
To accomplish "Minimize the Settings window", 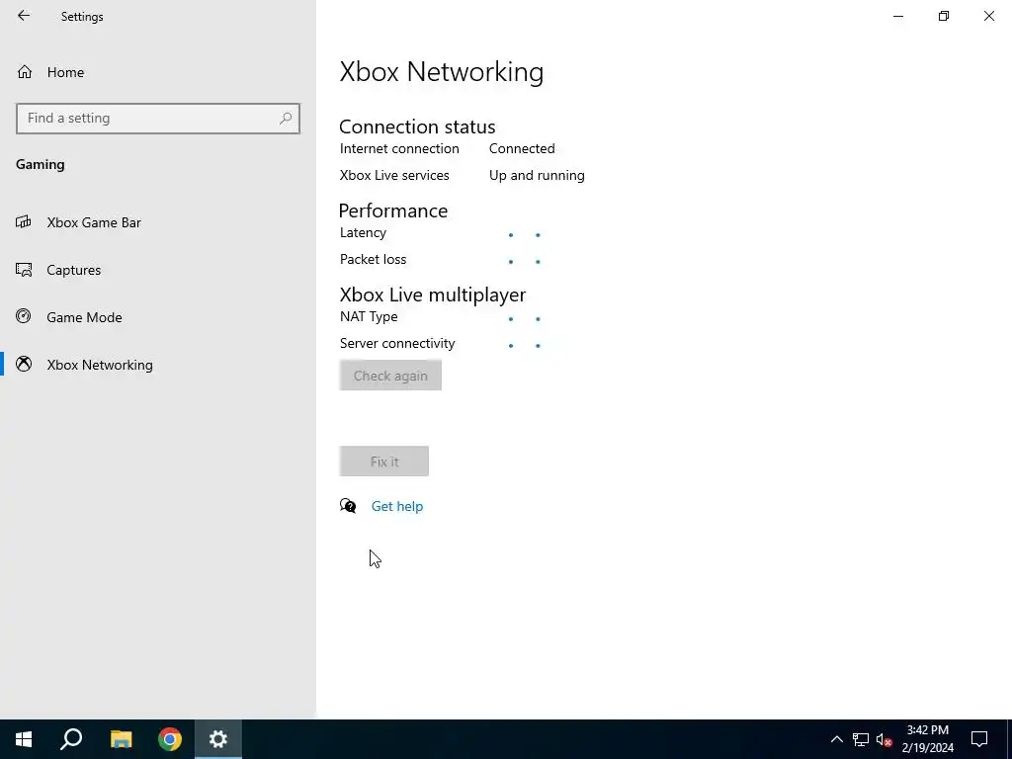I will [x=898, y=16].
